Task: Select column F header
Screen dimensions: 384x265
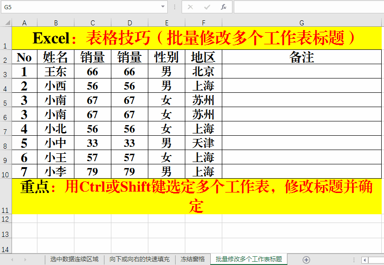Action: point(203,23)
